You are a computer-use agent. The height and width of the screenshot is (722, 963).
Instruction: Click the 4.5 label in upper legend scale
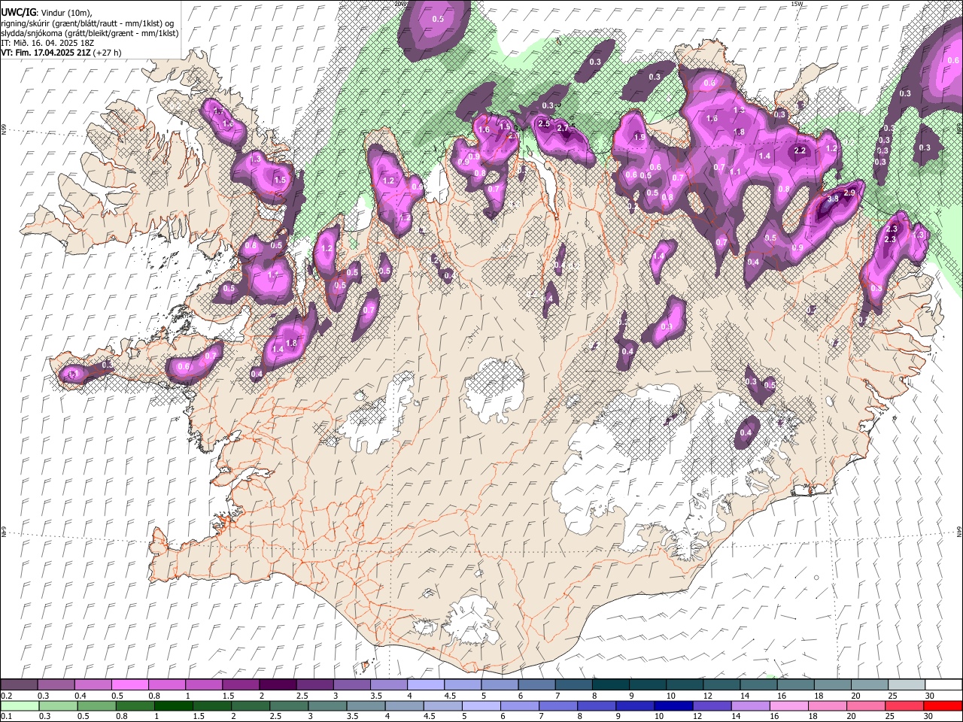coord(450,696)
